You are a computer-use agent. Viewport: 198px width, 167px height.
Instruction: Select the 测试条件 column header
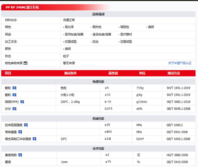[70, 73]
